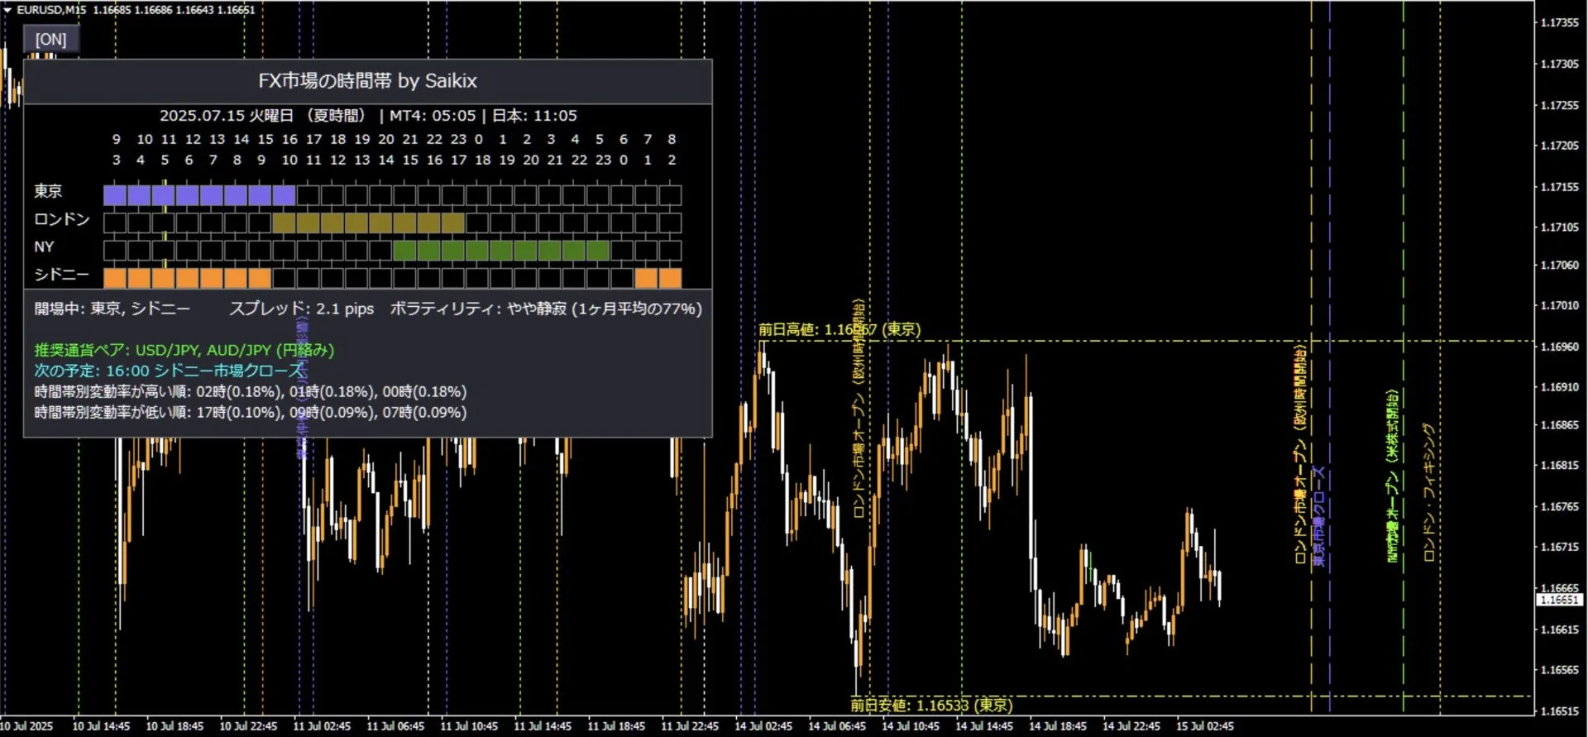Click the first olive ロンドン session block

point(284,223)
